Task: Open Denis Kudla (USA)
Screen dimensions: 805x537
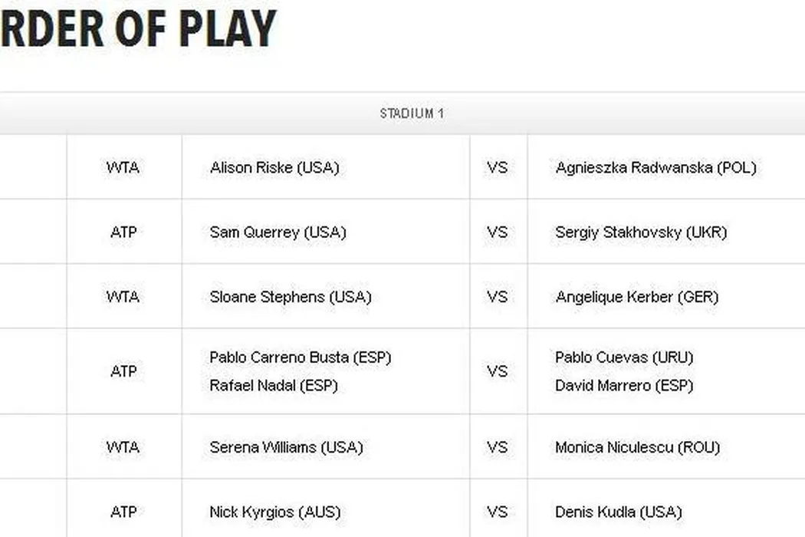Action: [618, 512]
